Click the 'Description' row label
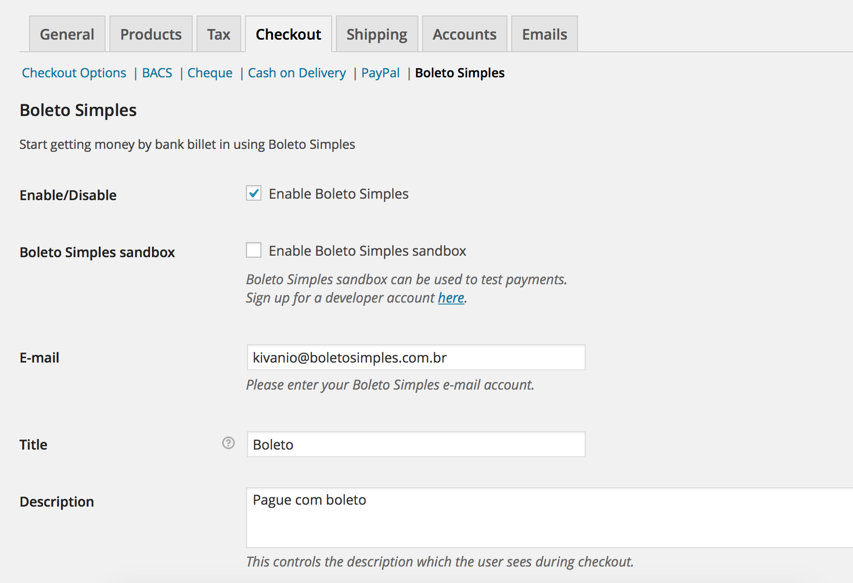 click(57, 502)
